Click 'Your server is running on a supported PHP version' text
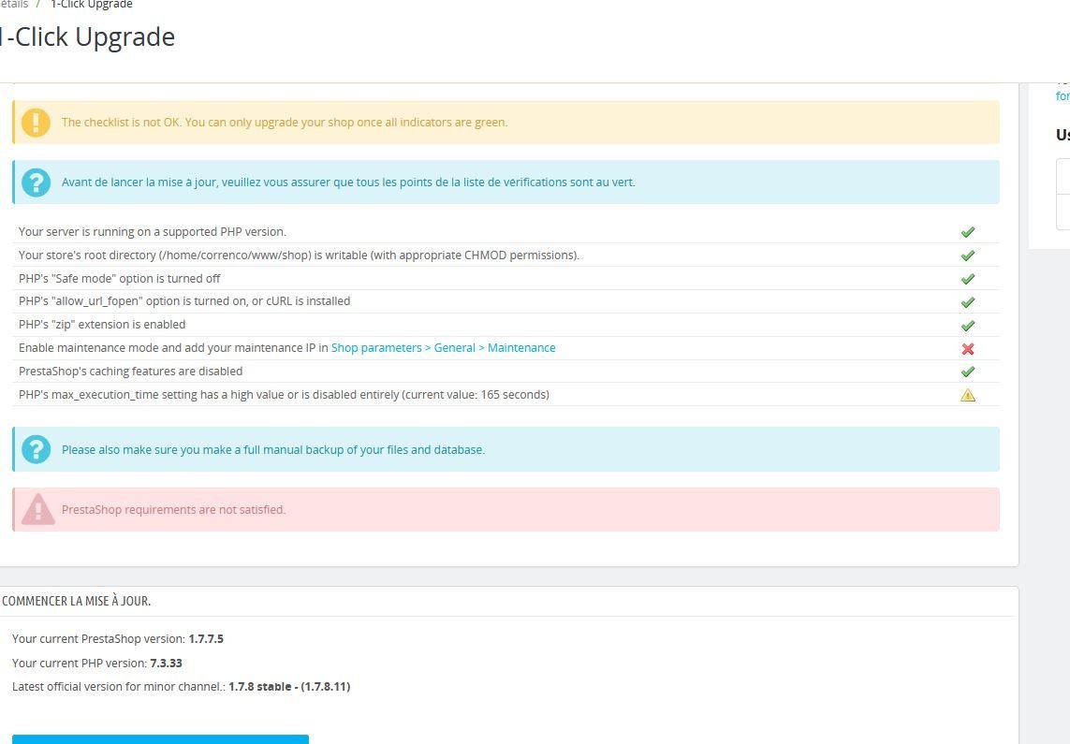 tap(153, 232)
